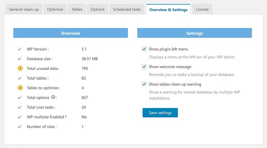Click the Save settings button
This screenshot has height=148, width=267.
pos(160,112)
